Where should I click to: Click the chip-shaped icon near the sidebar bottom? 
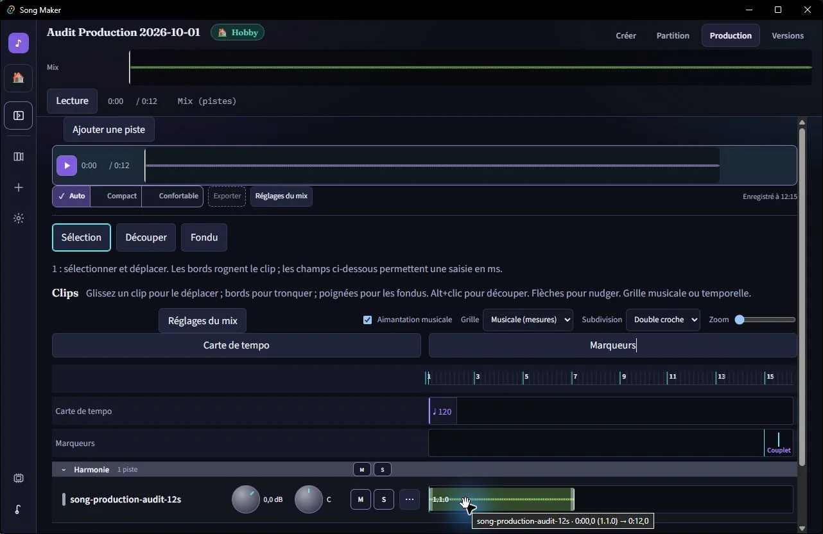(19, 478)
